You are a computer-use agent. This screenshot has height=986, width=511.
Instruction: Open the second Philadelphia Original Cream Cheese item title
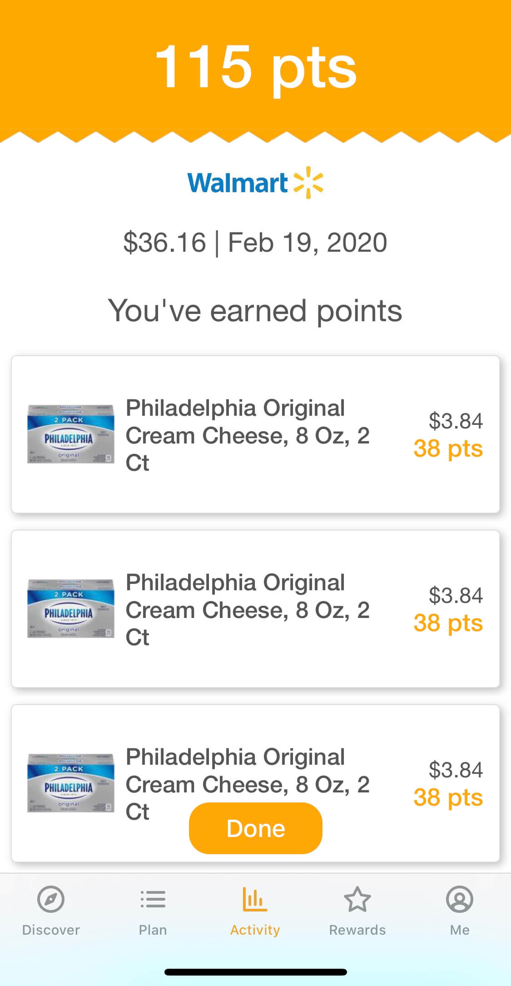(x=248, y=609)
